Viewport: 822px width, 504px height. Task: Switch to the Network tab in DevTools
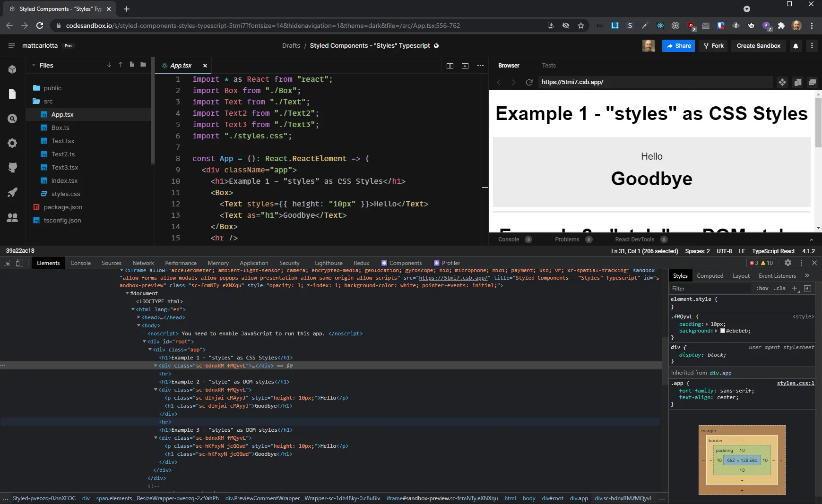(x=143, y=263)
